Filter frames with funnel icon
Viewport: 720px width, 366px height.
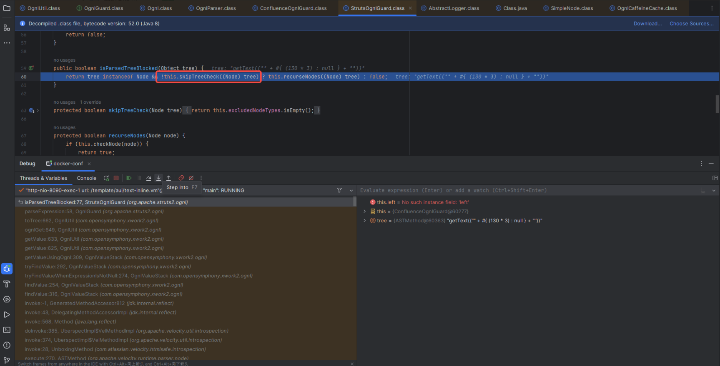pos(339,190)
